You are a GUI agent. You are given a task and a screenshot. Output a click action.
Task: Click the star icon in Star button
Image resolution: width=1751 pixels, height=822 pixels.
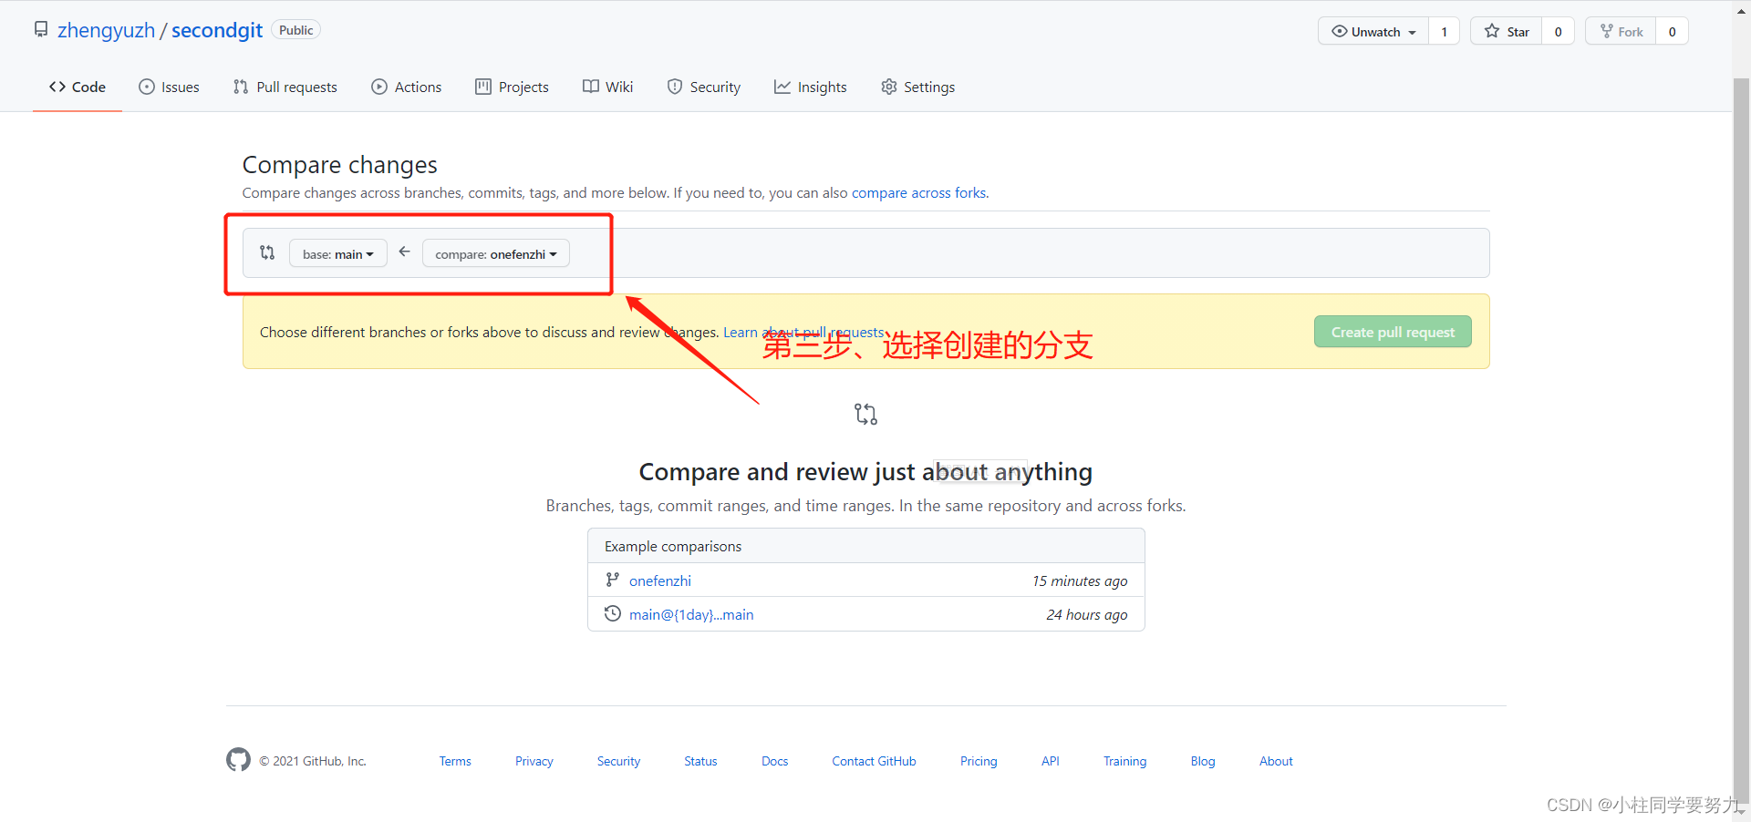coord(1493,31)
